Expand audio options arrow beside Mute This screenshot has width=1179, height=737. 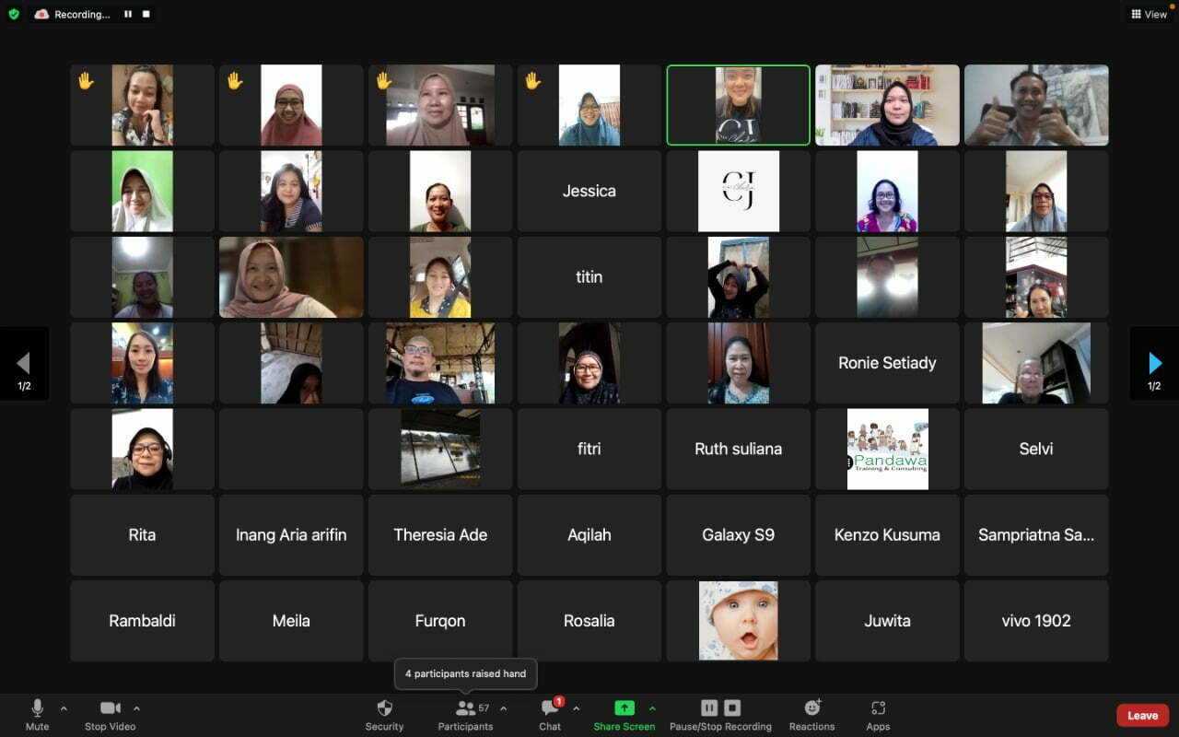click(64, 708)
